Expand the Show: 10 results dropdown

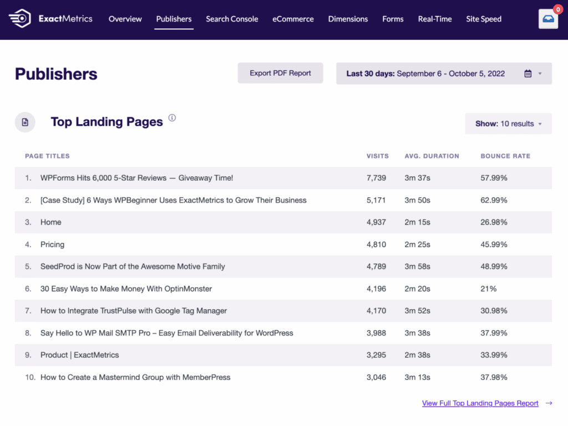508,124
